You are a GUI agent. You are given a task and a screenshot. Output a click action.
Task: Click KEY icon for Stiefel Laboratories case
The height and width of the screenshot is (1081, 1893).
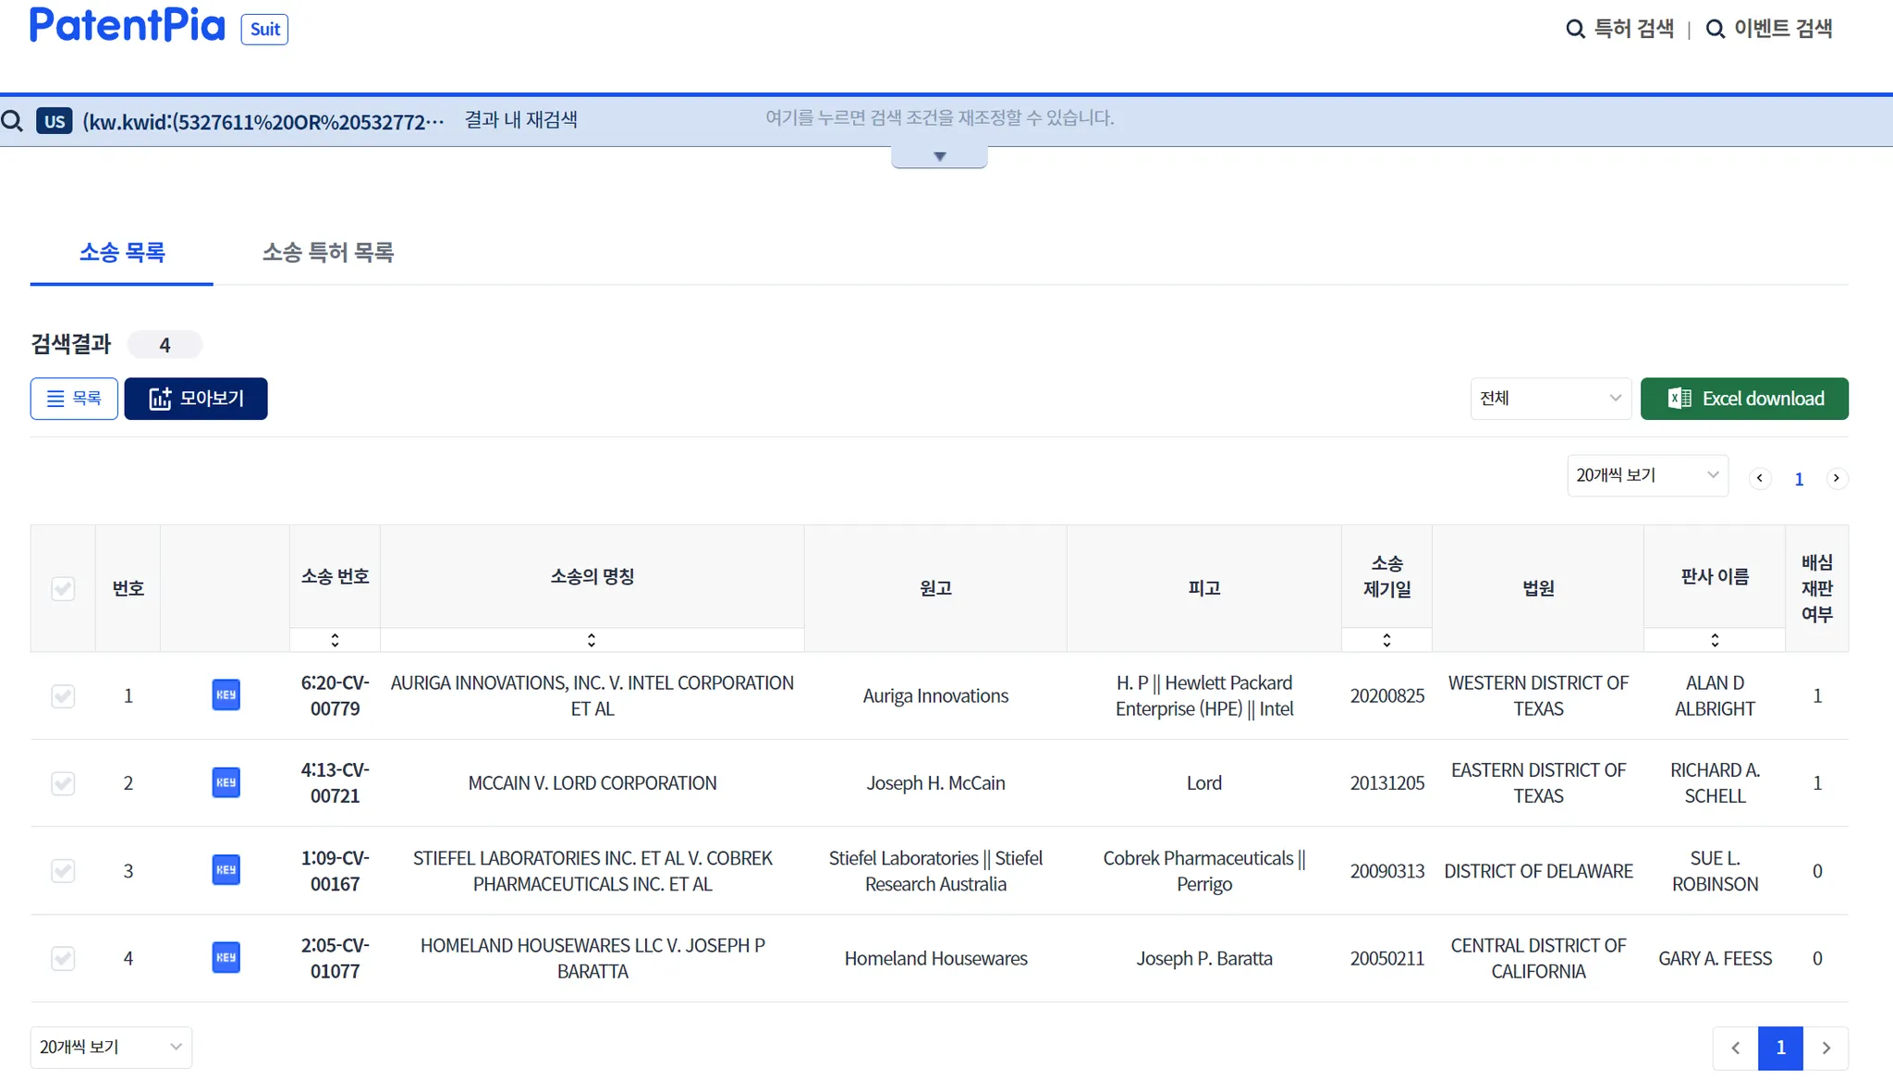click(226, 870)
